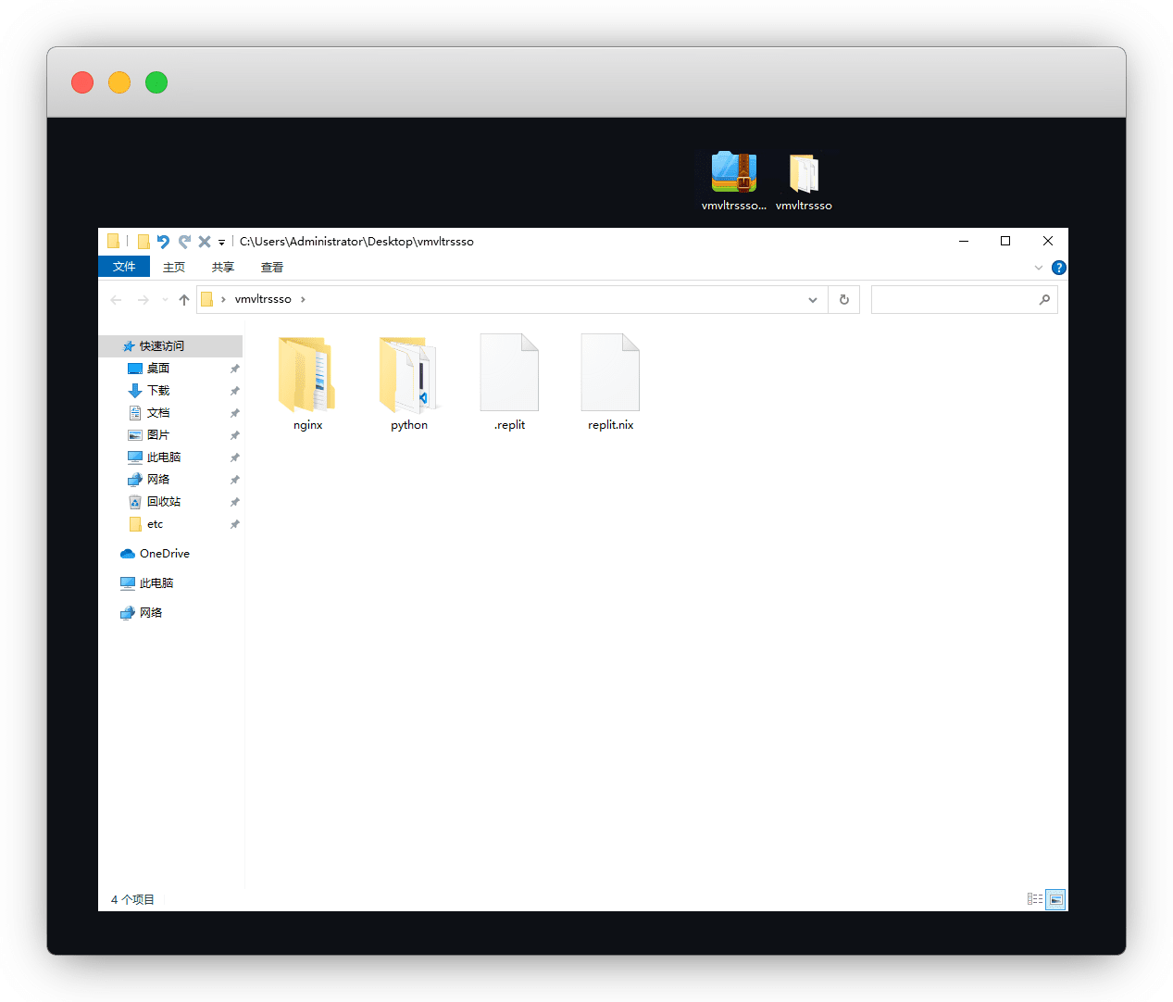Click the undo icon in title bar
This screenshot has height=1002, width=1173.
(x=163, y=242)
